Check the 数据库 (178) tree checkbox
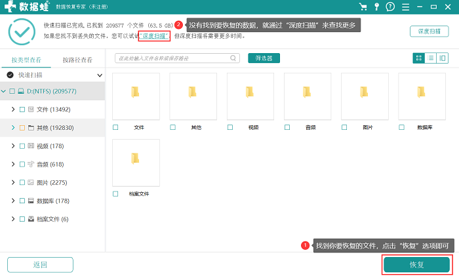The height and width of the screenshot is (280, 459). [22, 201]
